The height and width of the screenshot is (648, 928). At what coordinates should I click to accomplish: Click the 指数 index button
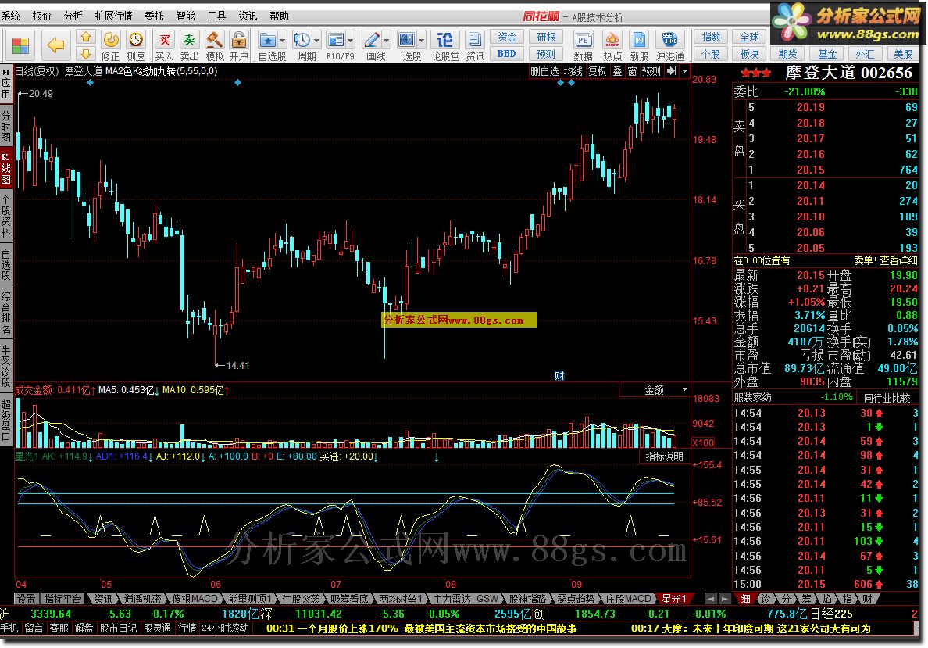(711, 38)
